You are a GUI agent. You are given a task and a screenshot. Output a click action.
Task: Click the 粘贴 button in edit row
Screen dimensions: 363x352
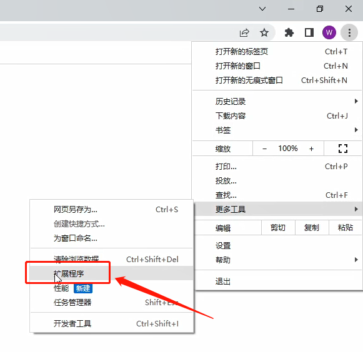pyautogui.click(x=345, y=228)
